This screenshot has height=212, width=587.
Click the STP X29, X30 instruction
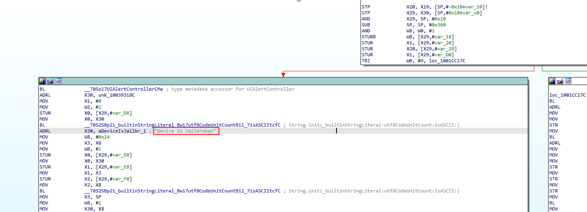(x=421, y=13)
